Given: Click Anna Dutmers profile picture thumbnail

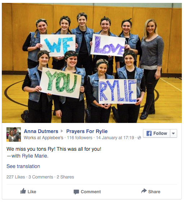Looking at the screenshot, I should (x=14, y=134).
